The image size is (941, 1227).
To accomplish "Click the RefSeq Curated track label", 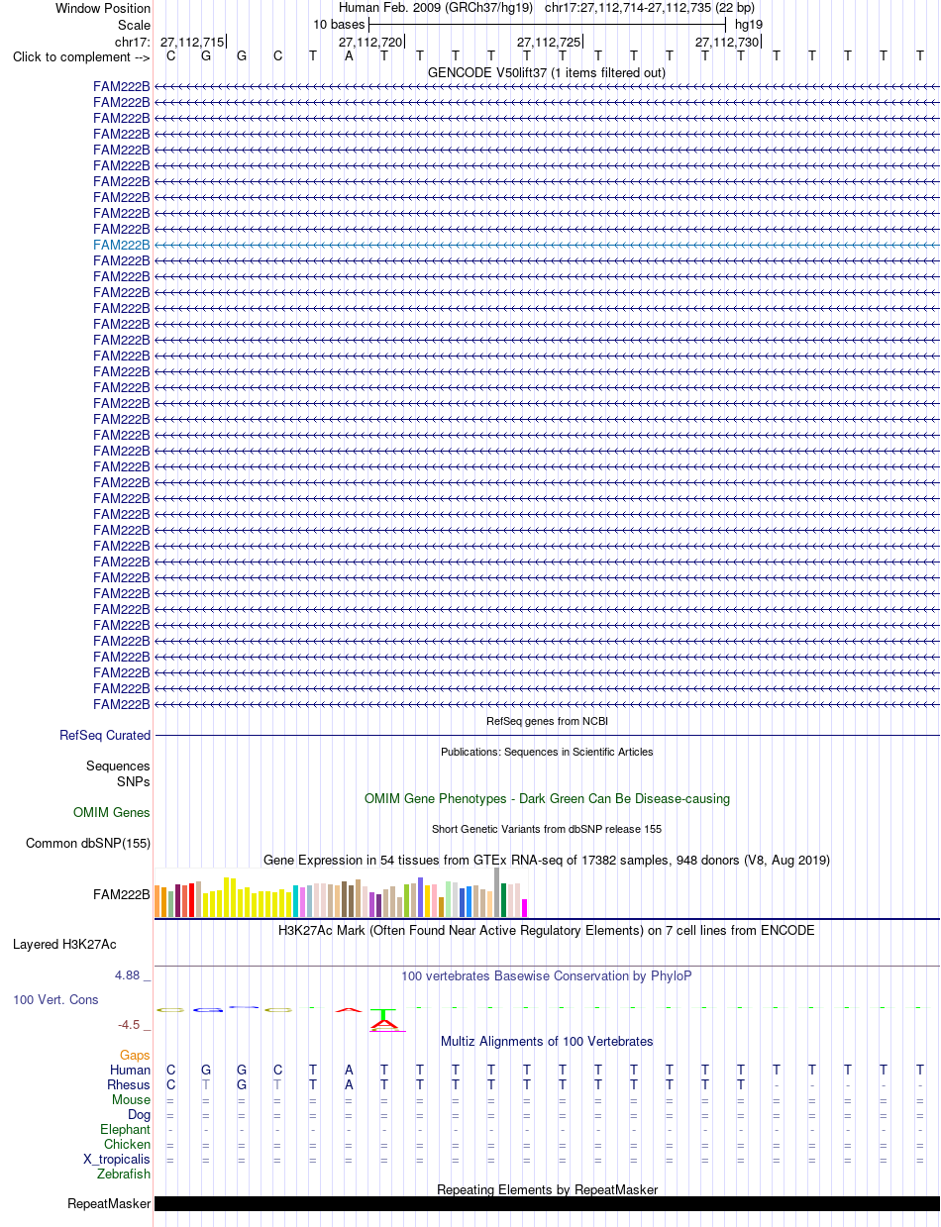I will (105, 736).
